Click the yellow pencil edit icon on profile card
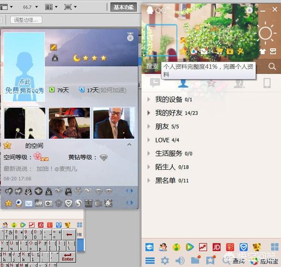281x267 pixels. click(53, 47)
